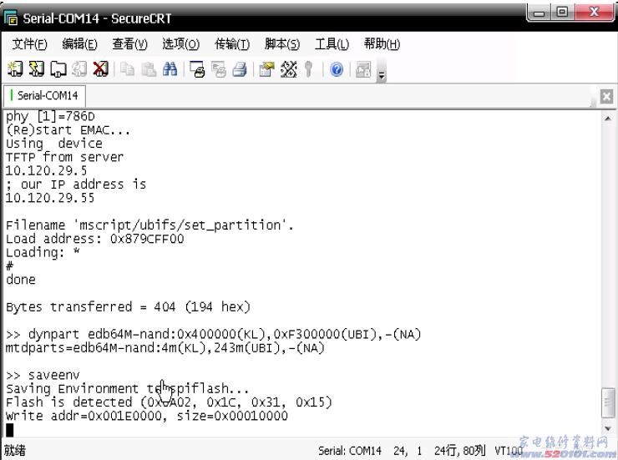Click the printer icon in the toolbar
This screenshot has height=460, width=618.
click(x=235, y=71)
